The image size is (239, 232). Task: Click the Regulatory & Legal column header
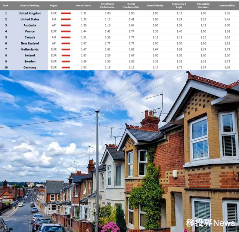coord(179,6)
